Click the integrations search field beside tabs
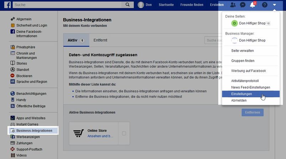Screen dimensions: 286x159 (x=213, y=40)
